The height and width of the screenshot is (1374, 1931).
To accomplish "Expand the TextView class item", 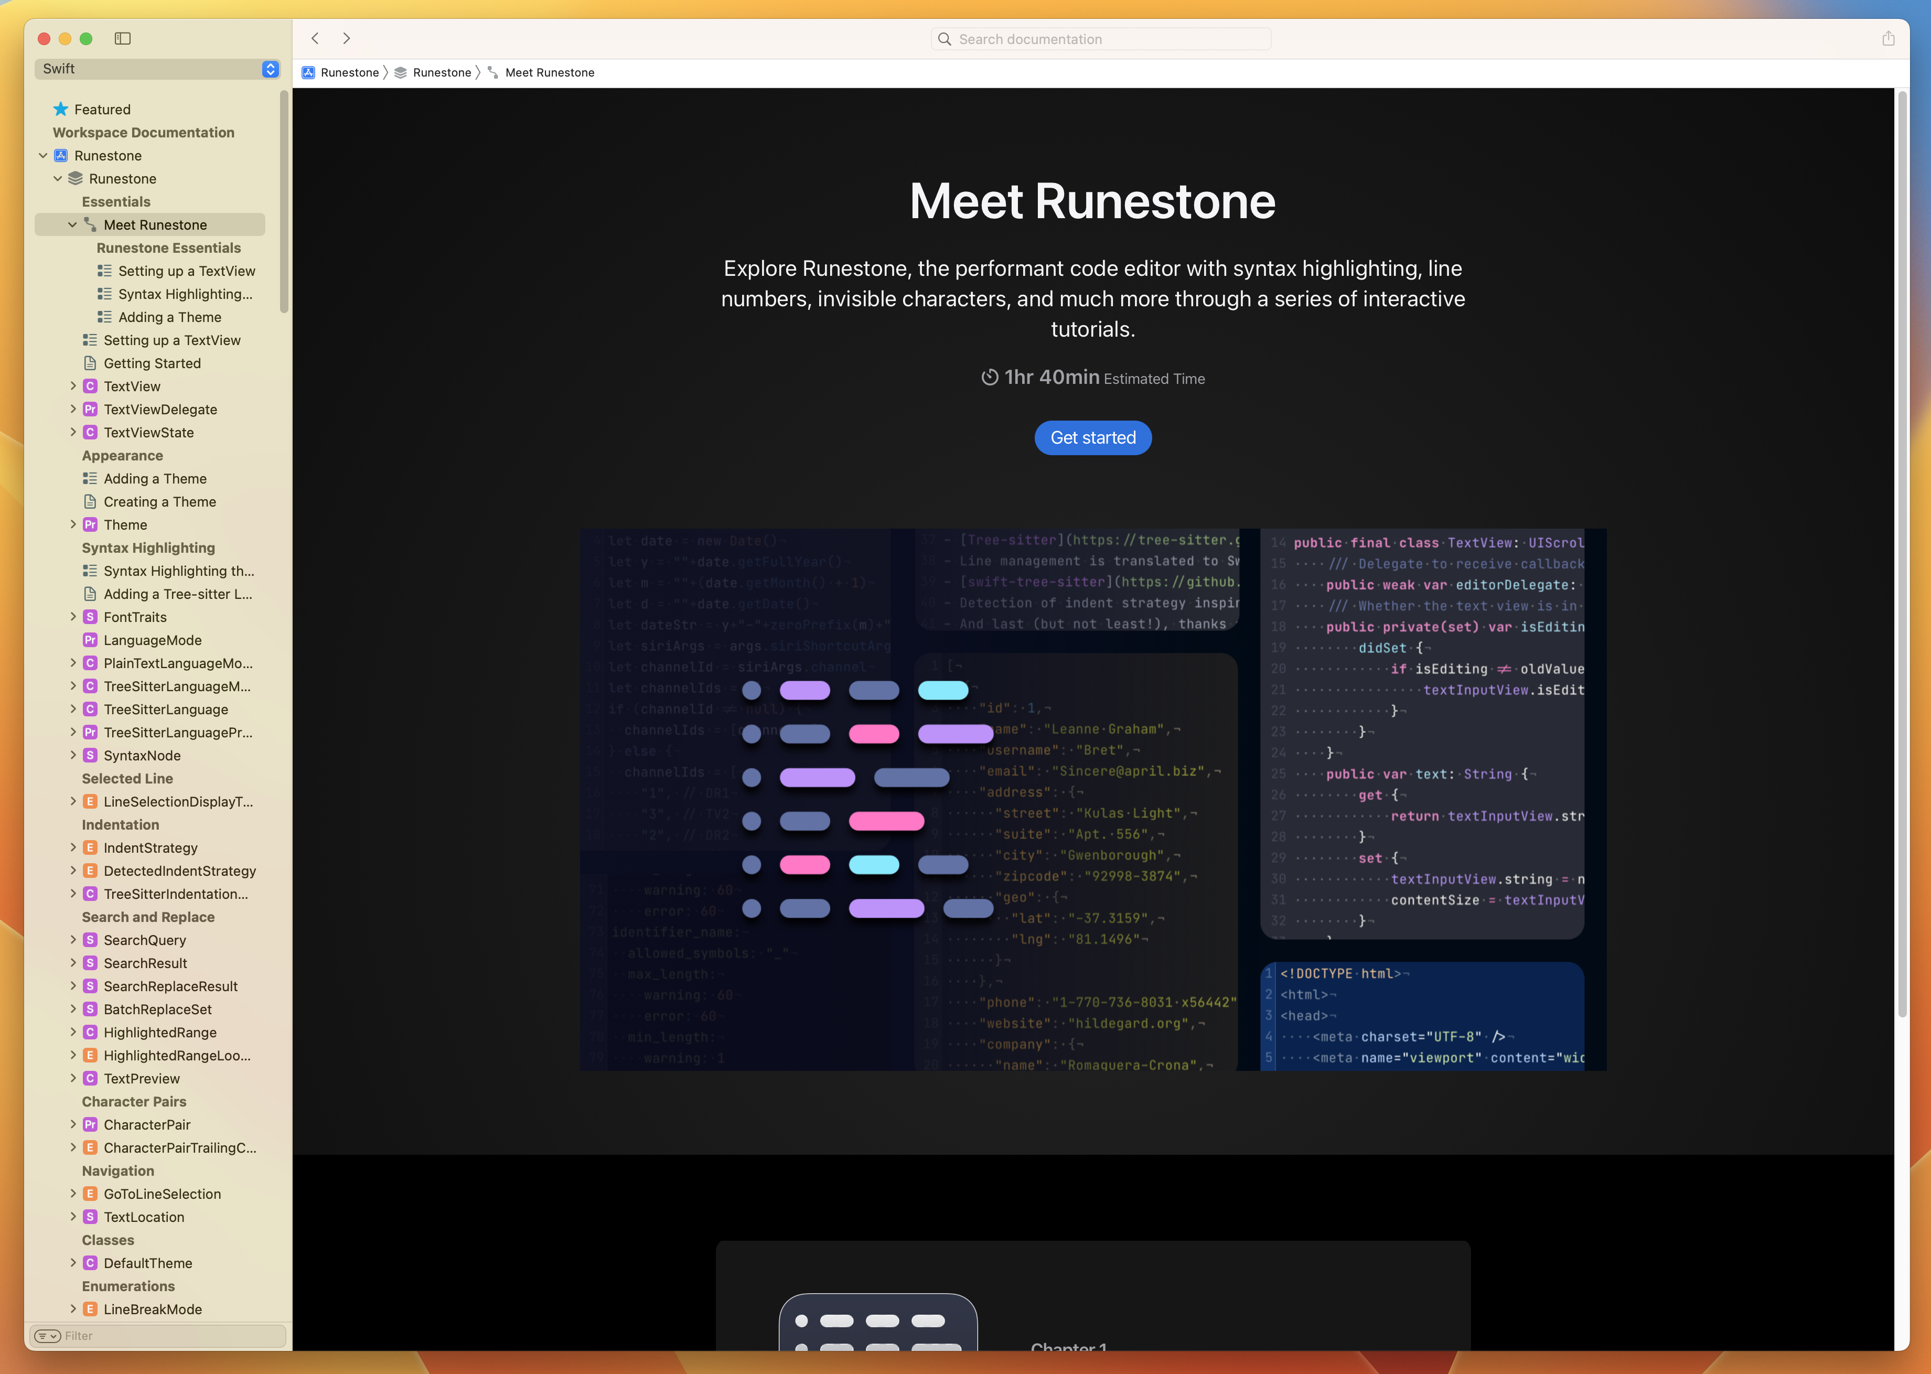I will point(73,387).
